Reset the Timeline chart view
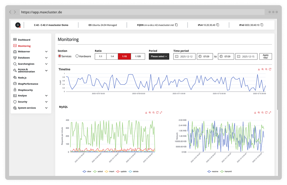 point(270,69)
